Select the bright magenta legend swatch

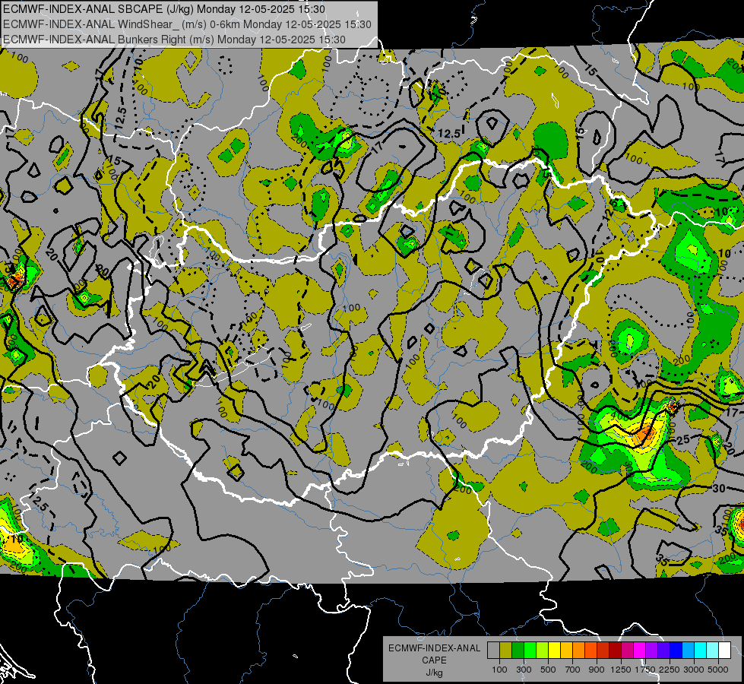tap(639, 651)
